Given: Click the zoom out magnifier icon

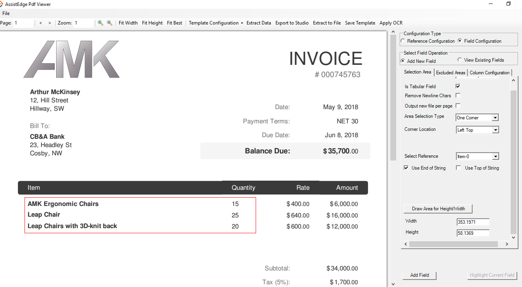Looking at the screenshot, I should point(110,23).
